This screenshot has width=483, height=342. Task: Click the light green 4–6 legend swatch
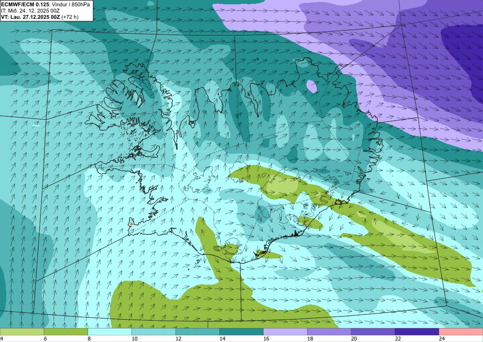[22, 332]
